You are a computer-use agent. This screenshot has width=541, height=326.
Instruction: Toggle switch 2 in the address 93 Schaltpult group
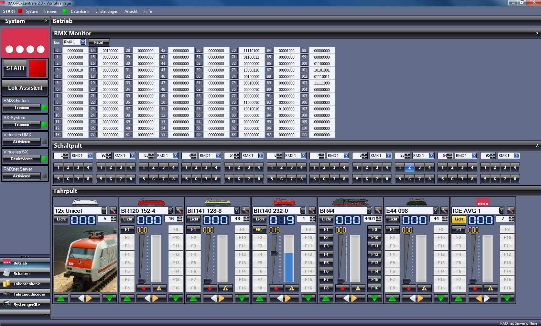(409, 167)
